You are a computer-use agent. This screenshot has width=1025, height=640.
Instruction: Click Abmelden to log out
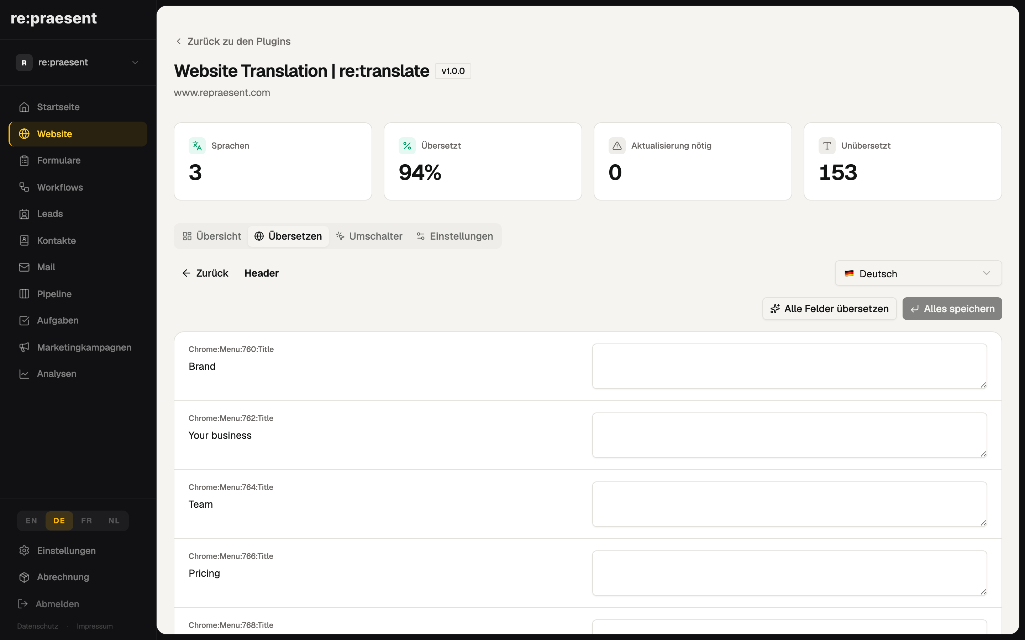pos(49,604)
